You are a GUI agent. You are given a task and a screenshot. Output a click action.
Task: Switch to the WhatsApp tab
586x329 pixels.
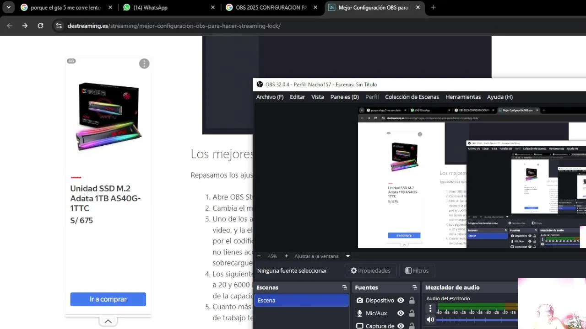coord(168,7)
